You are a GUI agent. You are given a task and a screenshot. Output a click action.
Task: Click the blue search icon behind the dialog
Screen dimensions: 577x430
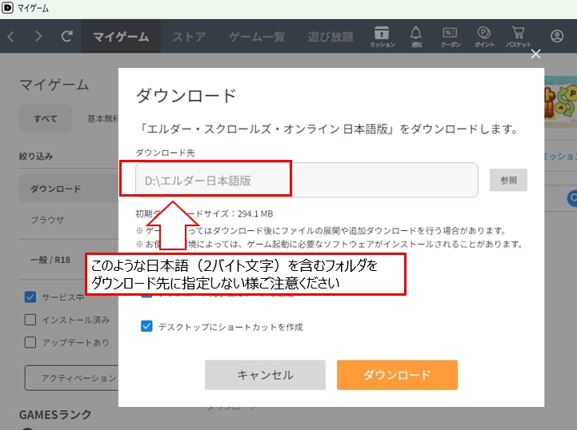click(x=572, y=198)
